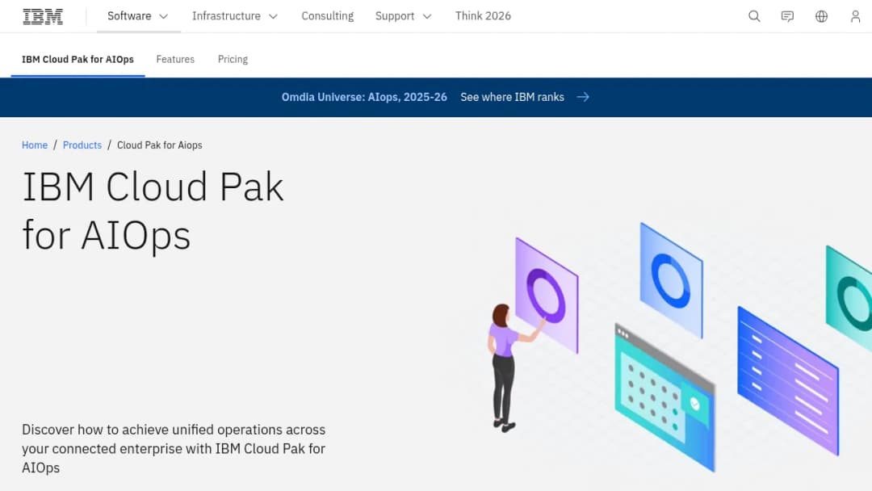This screenshot has height=491, width=872.
Task: Click the Cloud Pak for Aiops breadcrumb text
Action: coord(160,145)
